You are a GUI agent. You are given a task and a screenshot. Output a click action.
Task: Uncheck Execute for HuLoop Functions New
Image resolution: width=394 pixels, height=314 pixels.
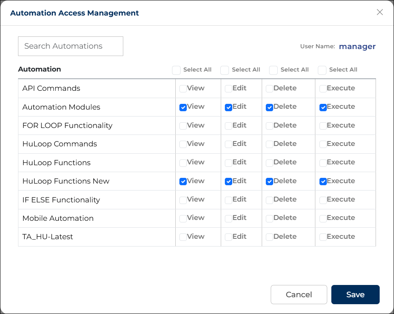(x=323, y=182)
